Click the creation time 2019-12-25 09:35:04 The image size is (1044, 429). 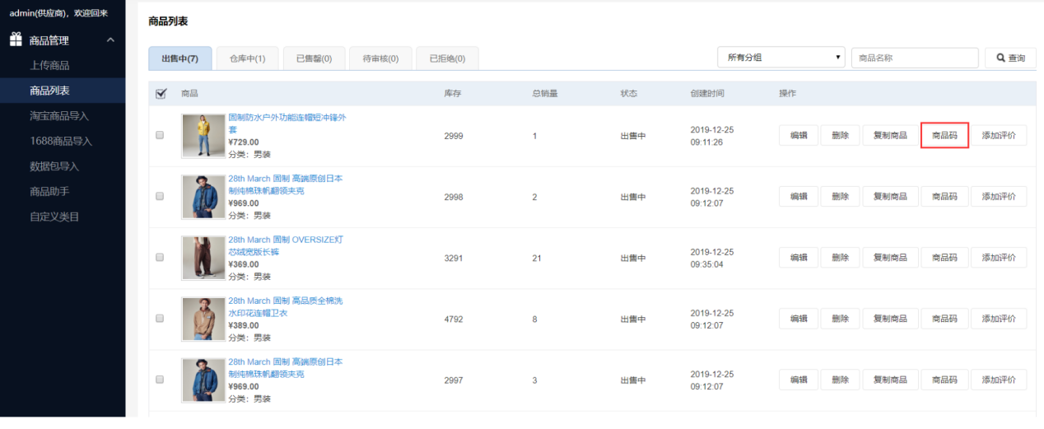pyautogui.click(x=712, y=258)
